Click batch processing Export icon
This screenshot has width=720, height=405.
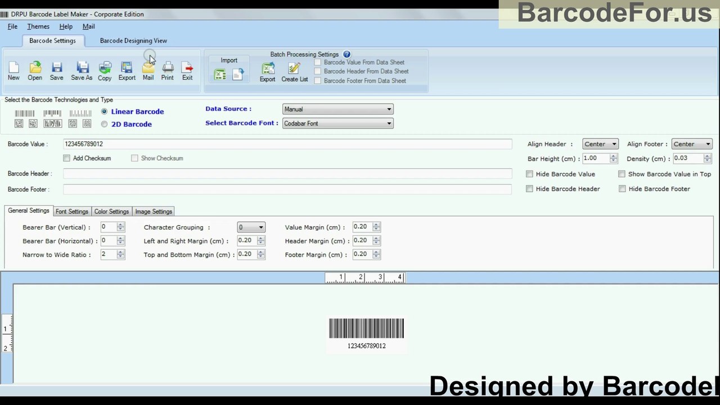267,72
